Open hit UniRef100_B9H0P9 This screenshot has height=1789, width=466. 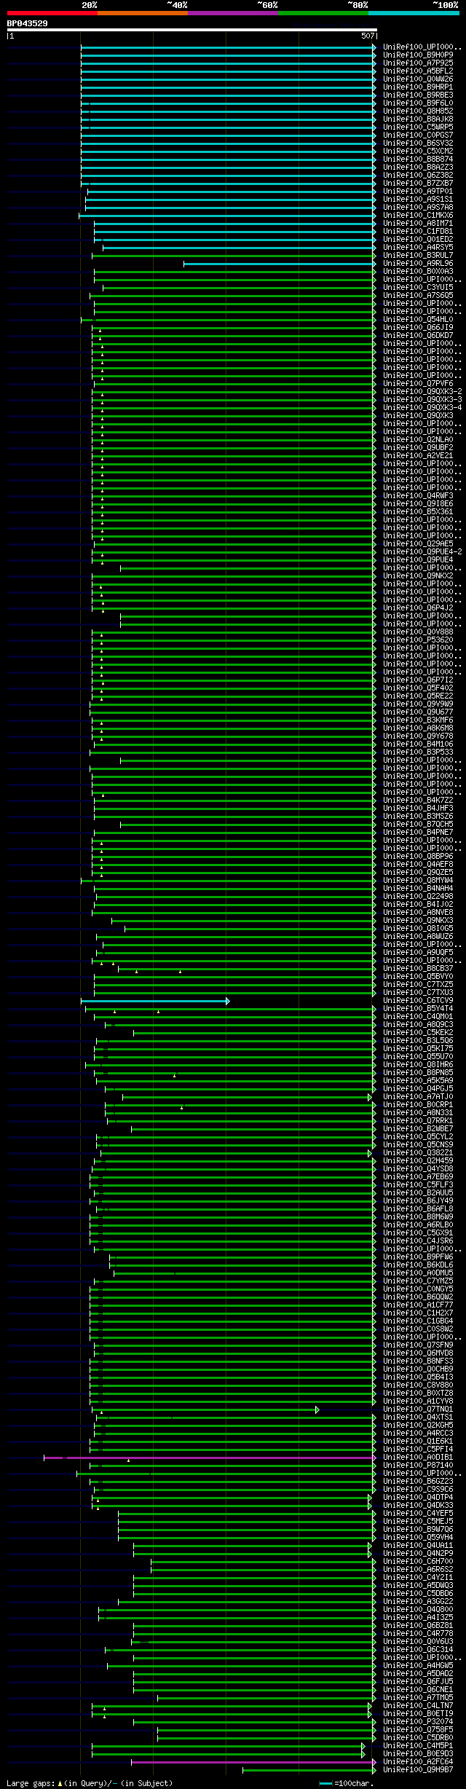[418, 55]
